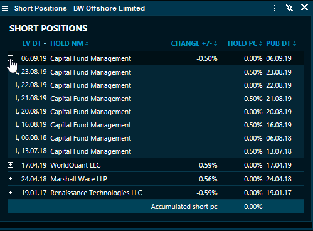The image size is (313, 231).
Task: Click the -0.59% change for Renaissance Technologies
Action: point(207,193)
